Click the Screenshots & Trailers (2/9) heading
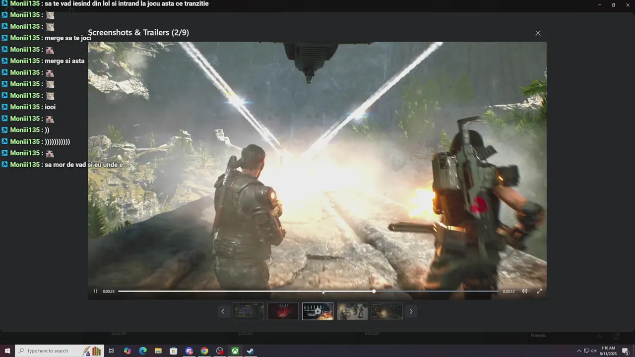 click(x=138, y=33)
